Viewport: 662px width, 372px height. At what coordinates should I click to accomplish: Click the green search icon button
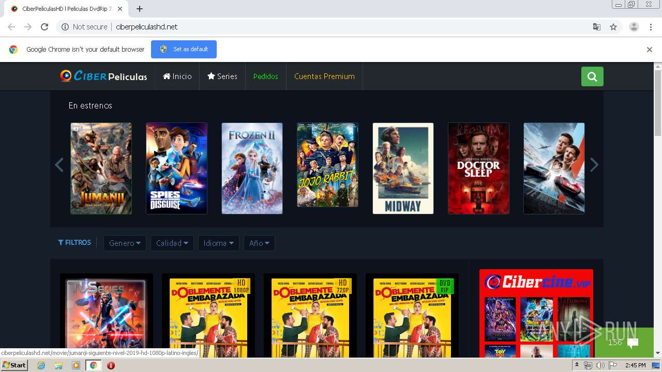[592, 76]
